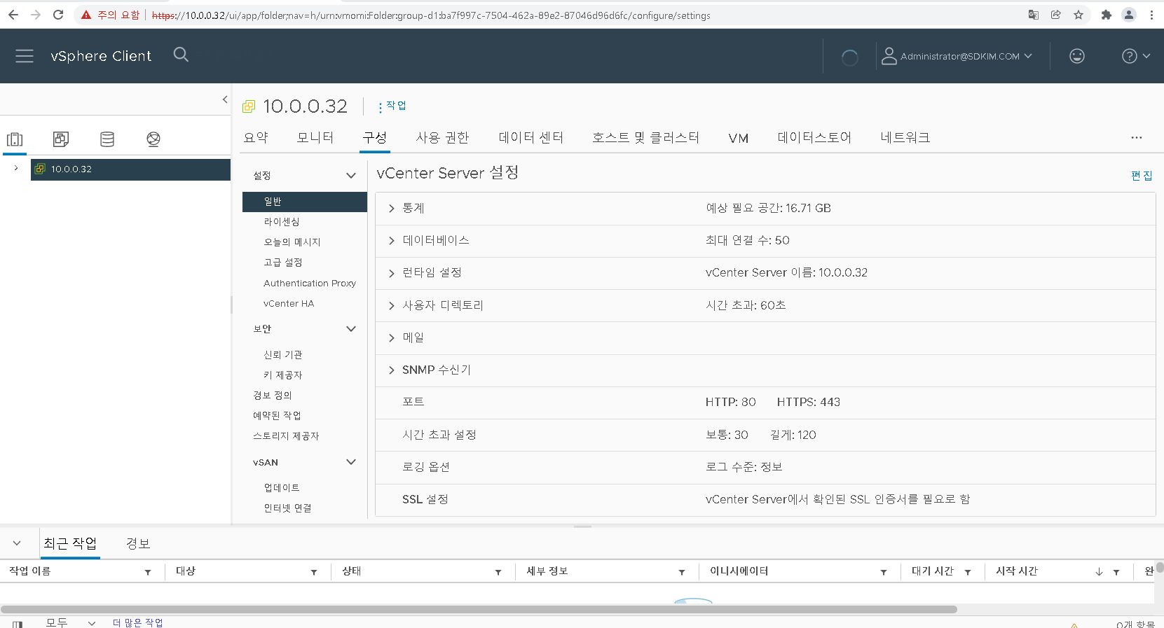Expand the 런타임 설정 row
Screen dimensions: 1164x628
[392, 273]
